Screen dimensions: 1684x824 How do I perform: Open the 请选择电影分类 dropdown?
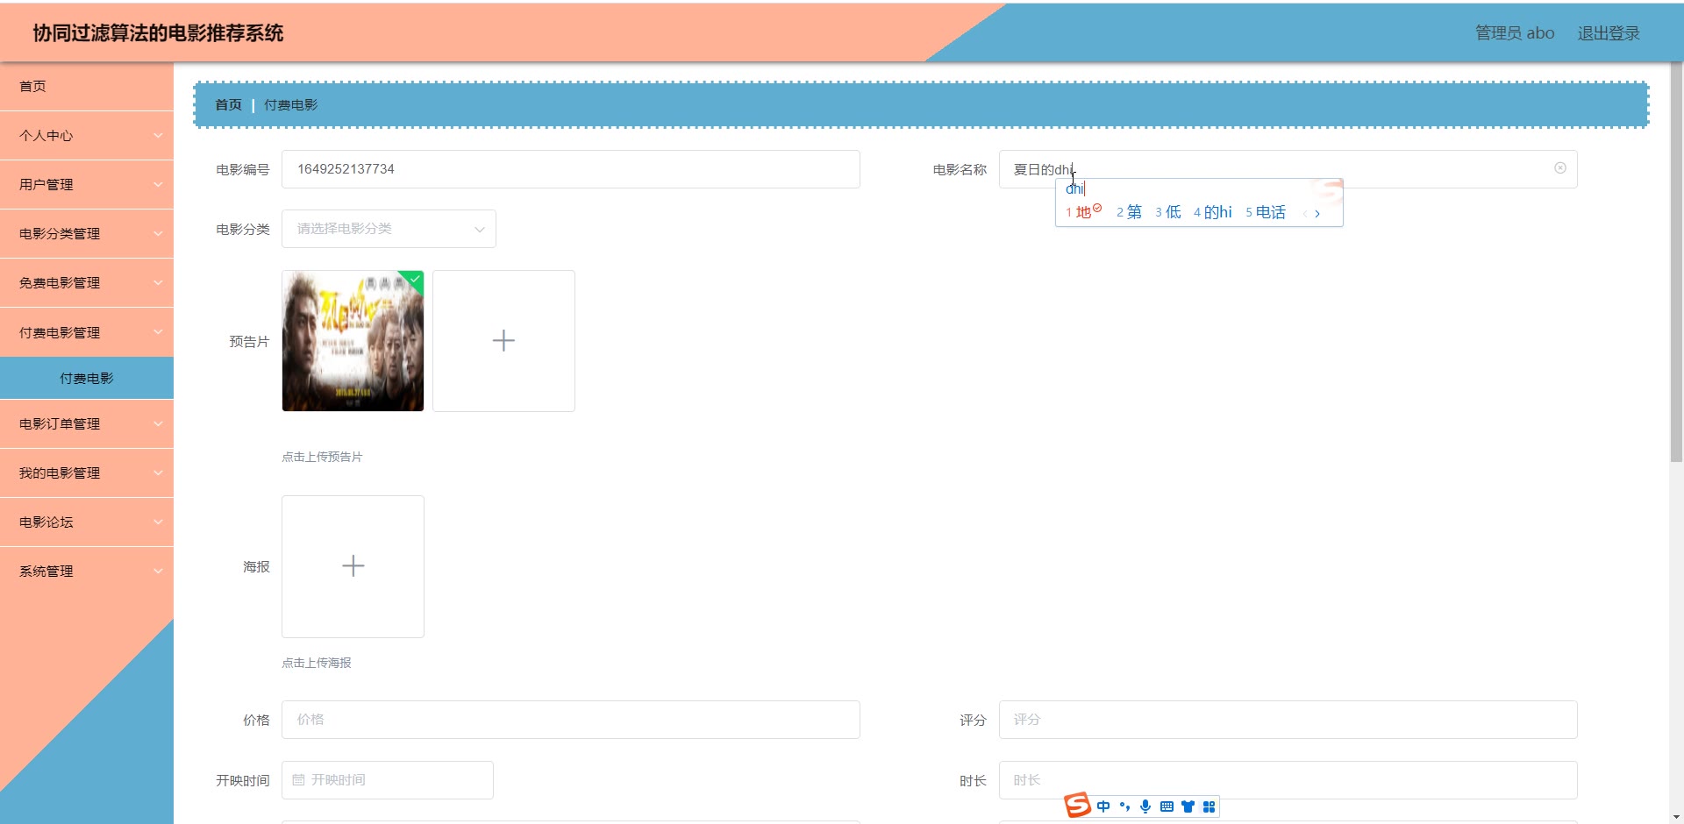(389, 229)
